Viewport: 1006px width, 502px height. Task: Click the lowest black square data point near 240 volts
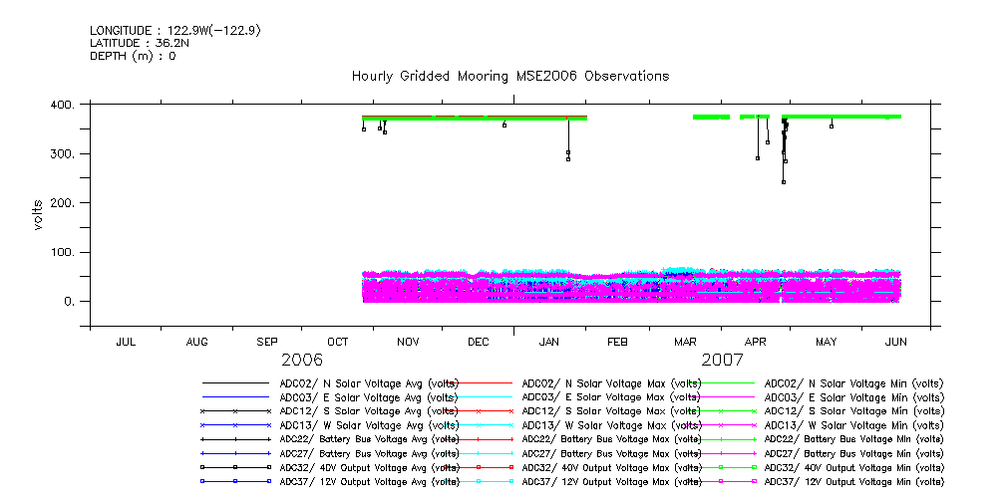pos(784,182)
